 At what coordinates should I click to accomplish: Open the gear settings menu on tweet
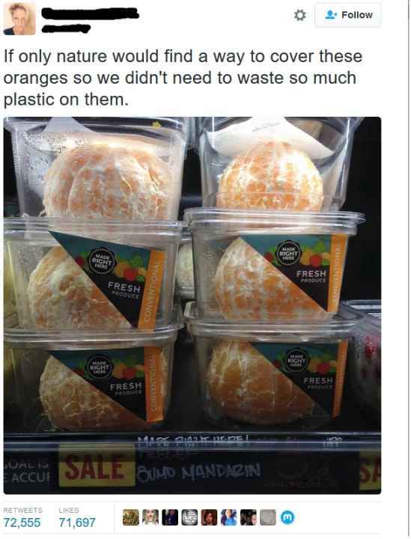(299, 15)
